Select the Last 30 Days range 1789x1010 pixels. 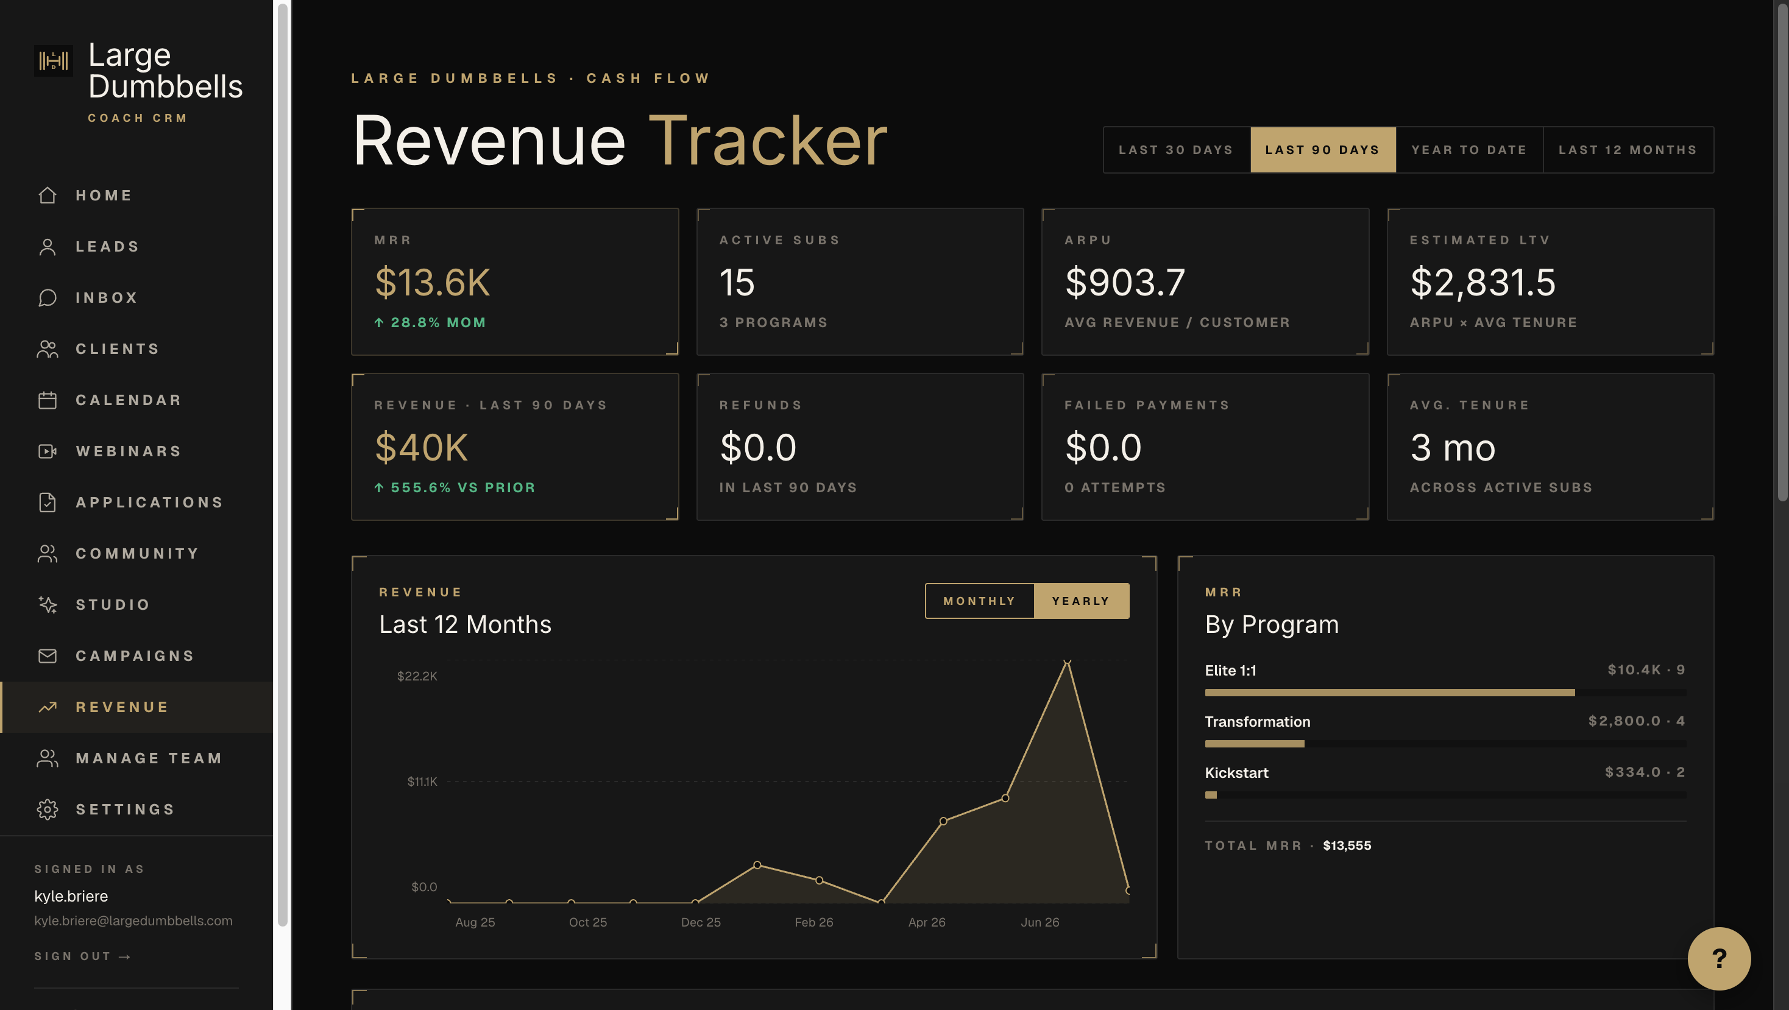[x=1176, y=150]
